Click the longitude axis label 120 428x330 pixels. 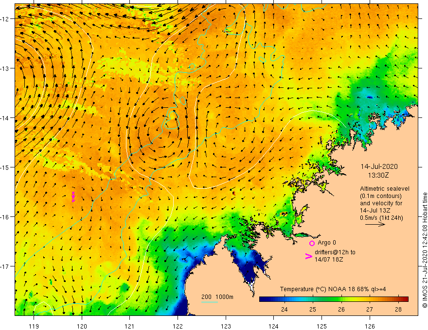point(82,326)
